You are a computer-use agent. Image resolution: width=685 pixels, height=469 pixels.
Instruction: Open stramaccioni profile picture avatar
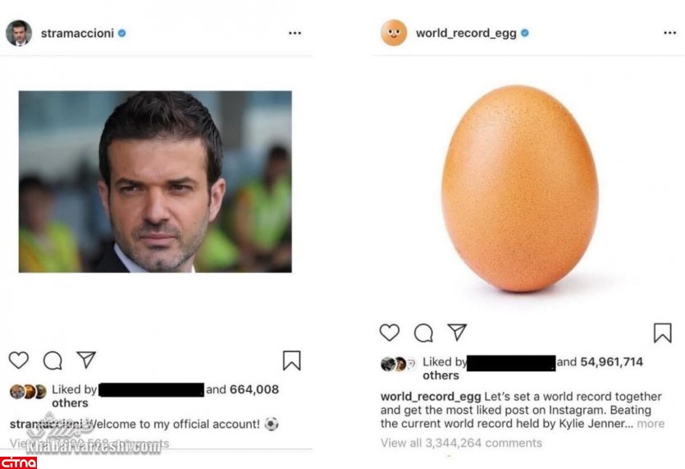[19, 34]
